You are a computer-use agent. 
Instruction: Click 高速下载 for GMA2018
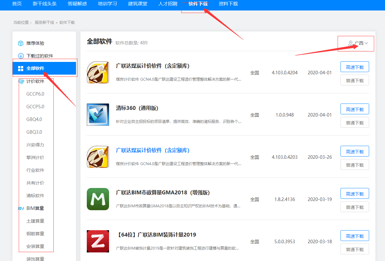click(355, 194)
